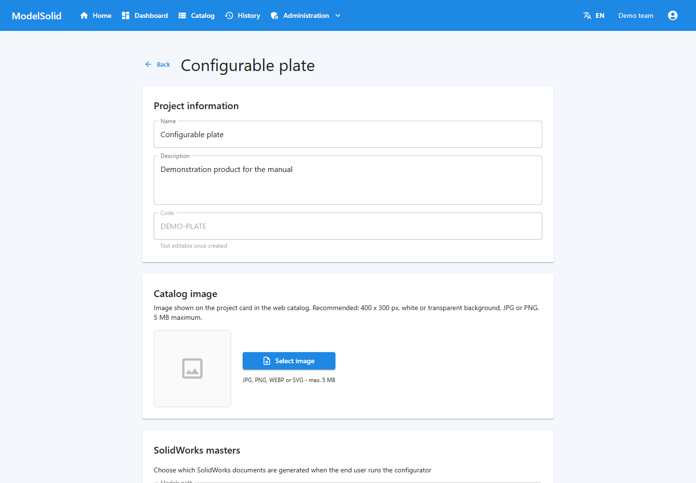Open the Dashboard grid icon
Screen dimensions: 696x483
click(126, 15)
